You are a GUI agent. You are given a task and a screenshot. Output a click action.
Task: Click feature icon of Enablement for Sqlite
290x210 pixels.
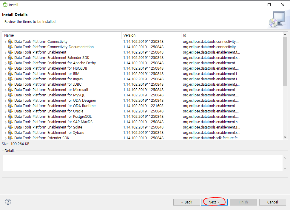point(10,127)
